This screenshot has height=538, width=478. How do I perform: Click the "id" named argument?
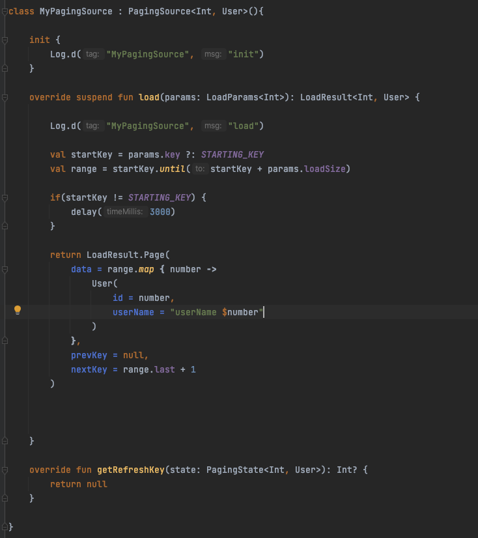118,298
